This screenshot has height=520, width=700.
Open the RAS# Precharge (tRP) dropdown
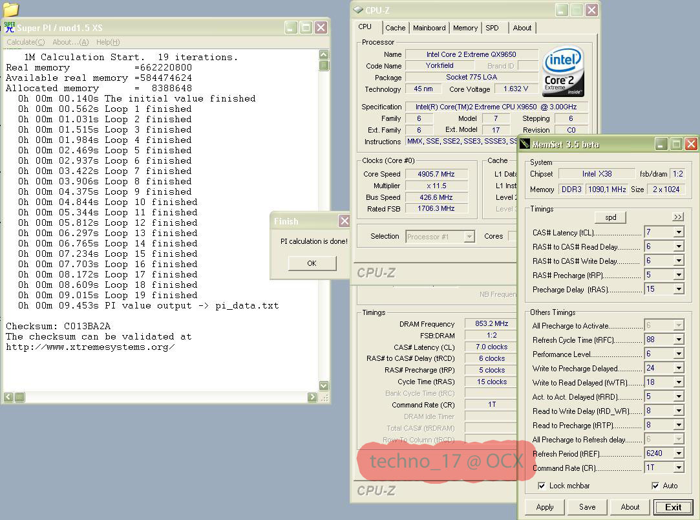[x=679, y=275]
